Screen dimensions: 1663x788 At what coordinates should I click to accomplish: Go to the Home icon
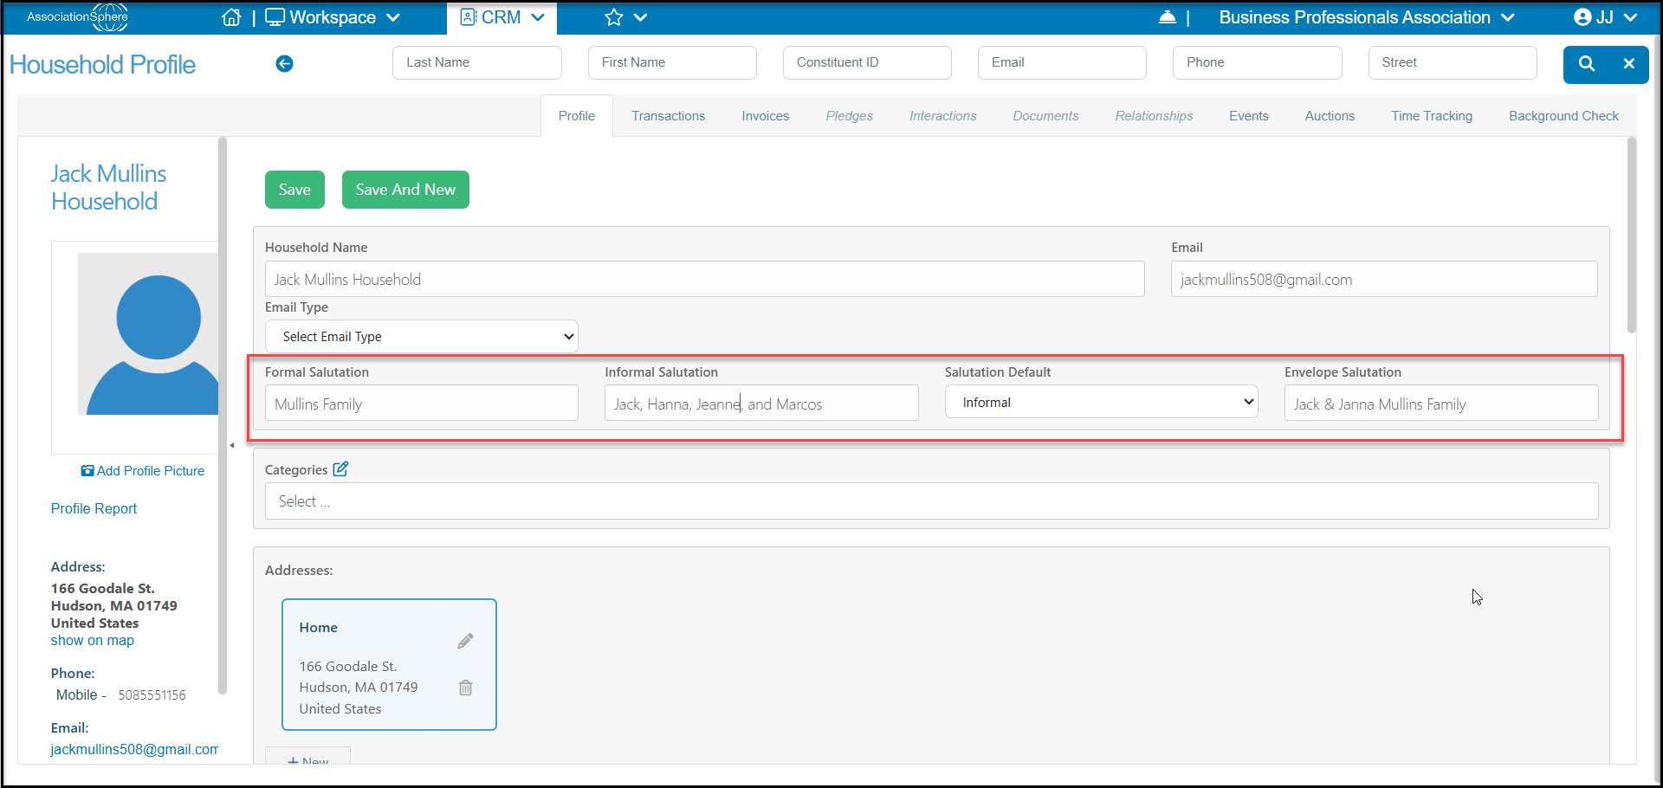[x=231, y=17]
